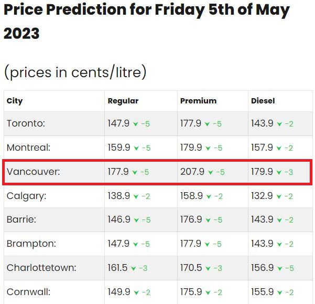Image resolution: width=315 pixels, height=304 pixels.
Task: Click the Diesel column header
Action: coord(263,101)
